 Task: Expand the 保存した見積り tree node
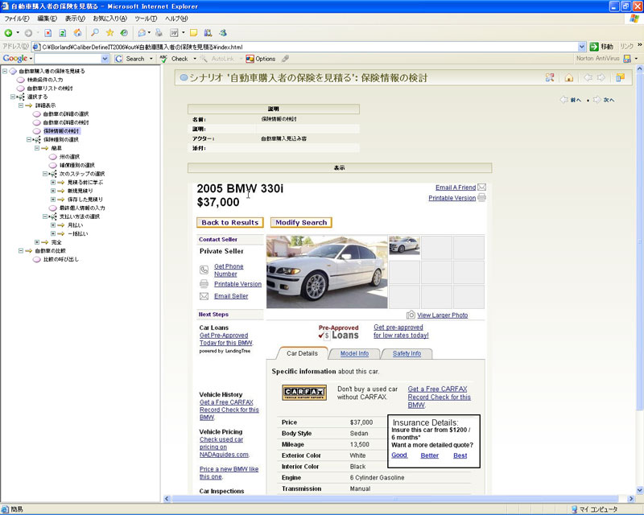click(x=53, y=200)
